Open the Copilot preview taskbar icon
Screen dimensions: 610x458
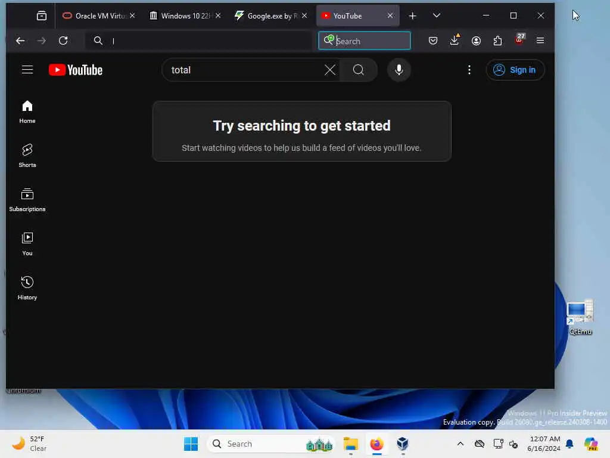click(592, 444)
